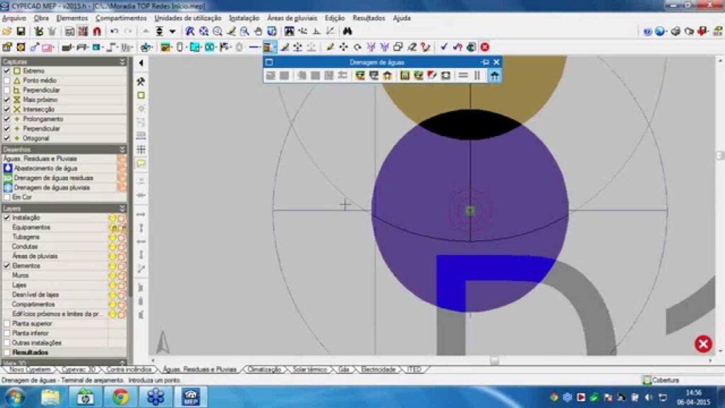Click the Save (floppy disk) toolbar icon
The image size is (725, 408).
(21, 32)
